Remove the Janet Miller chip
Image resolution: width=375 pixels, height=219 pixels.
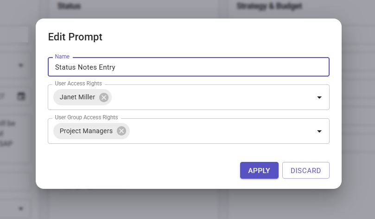pyautogui.click(x=104, y=97)
